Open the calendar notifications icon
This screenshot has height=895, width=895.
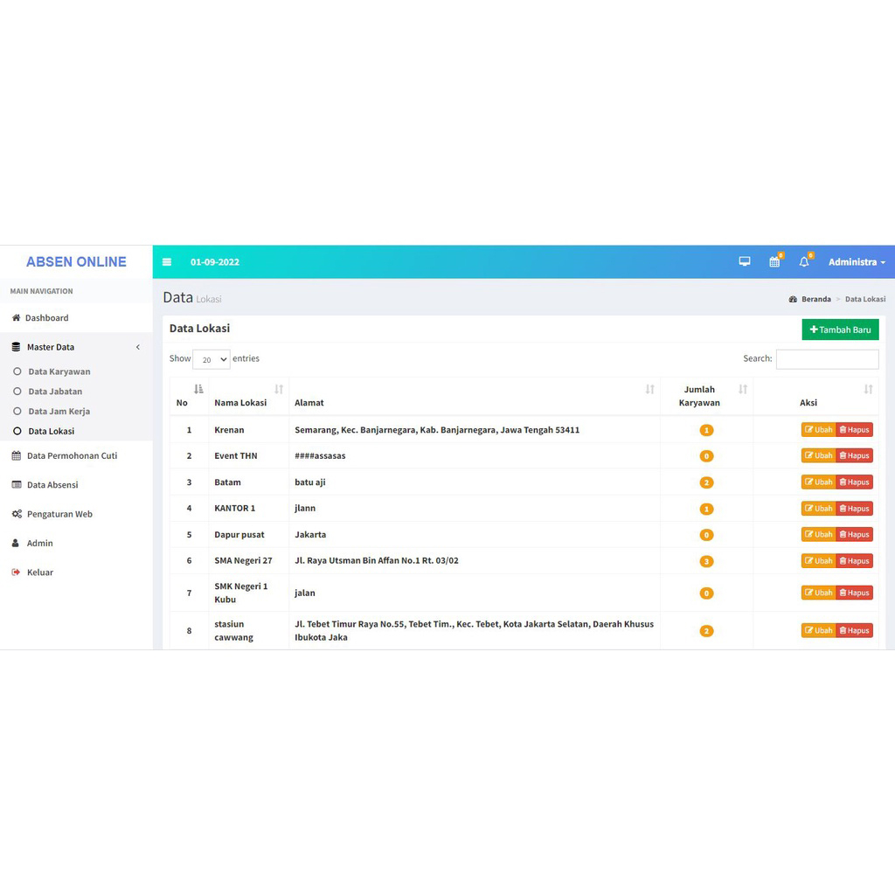point(775,261)
